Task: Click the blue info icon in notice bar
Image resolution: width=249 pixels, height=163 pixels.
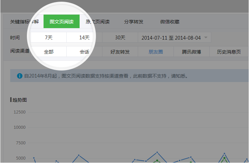Action: click(x=19, y=76)
